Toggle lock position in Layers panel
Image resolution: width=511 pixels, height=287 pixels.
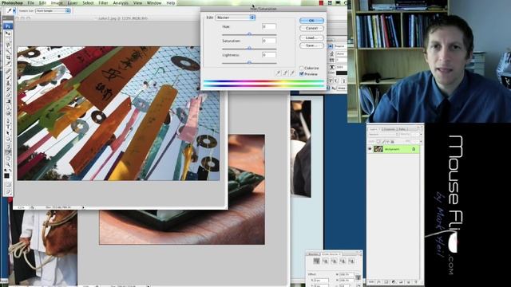[388, 142]
